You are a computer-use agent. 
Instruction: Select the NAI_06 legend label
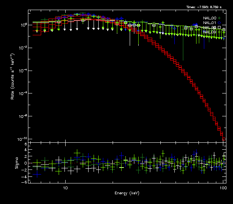pos(210,28)
